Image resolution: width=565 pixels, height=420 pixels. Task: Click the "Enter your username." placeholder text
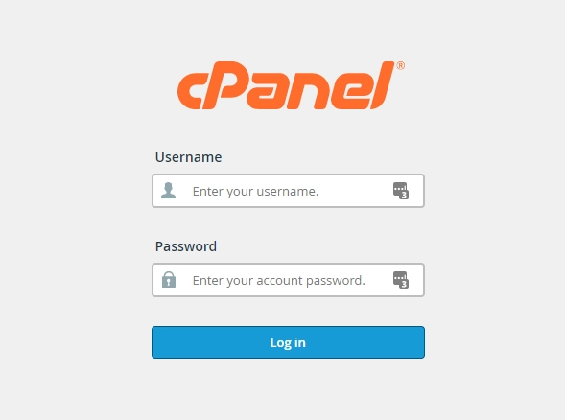click(x=255, y=191)
